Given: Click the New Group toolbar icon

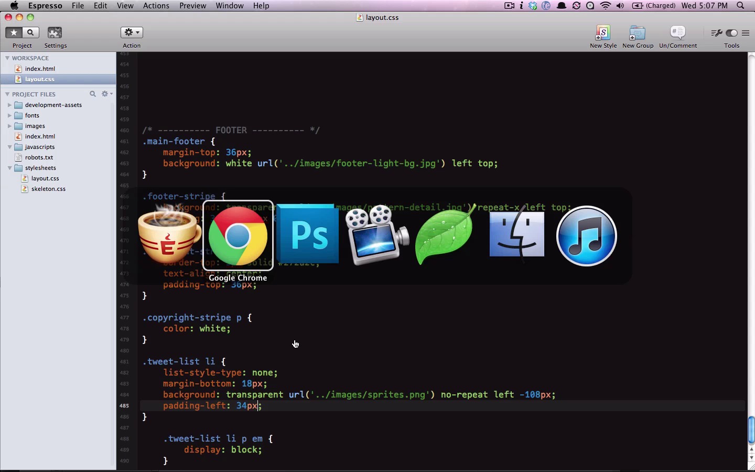Looking at the screenshot, I should tap(638, 33).
